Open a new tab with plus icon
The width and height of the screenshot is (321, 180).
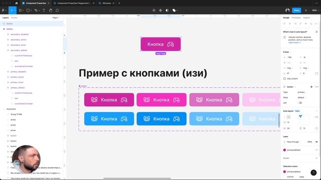pos(119,3)
